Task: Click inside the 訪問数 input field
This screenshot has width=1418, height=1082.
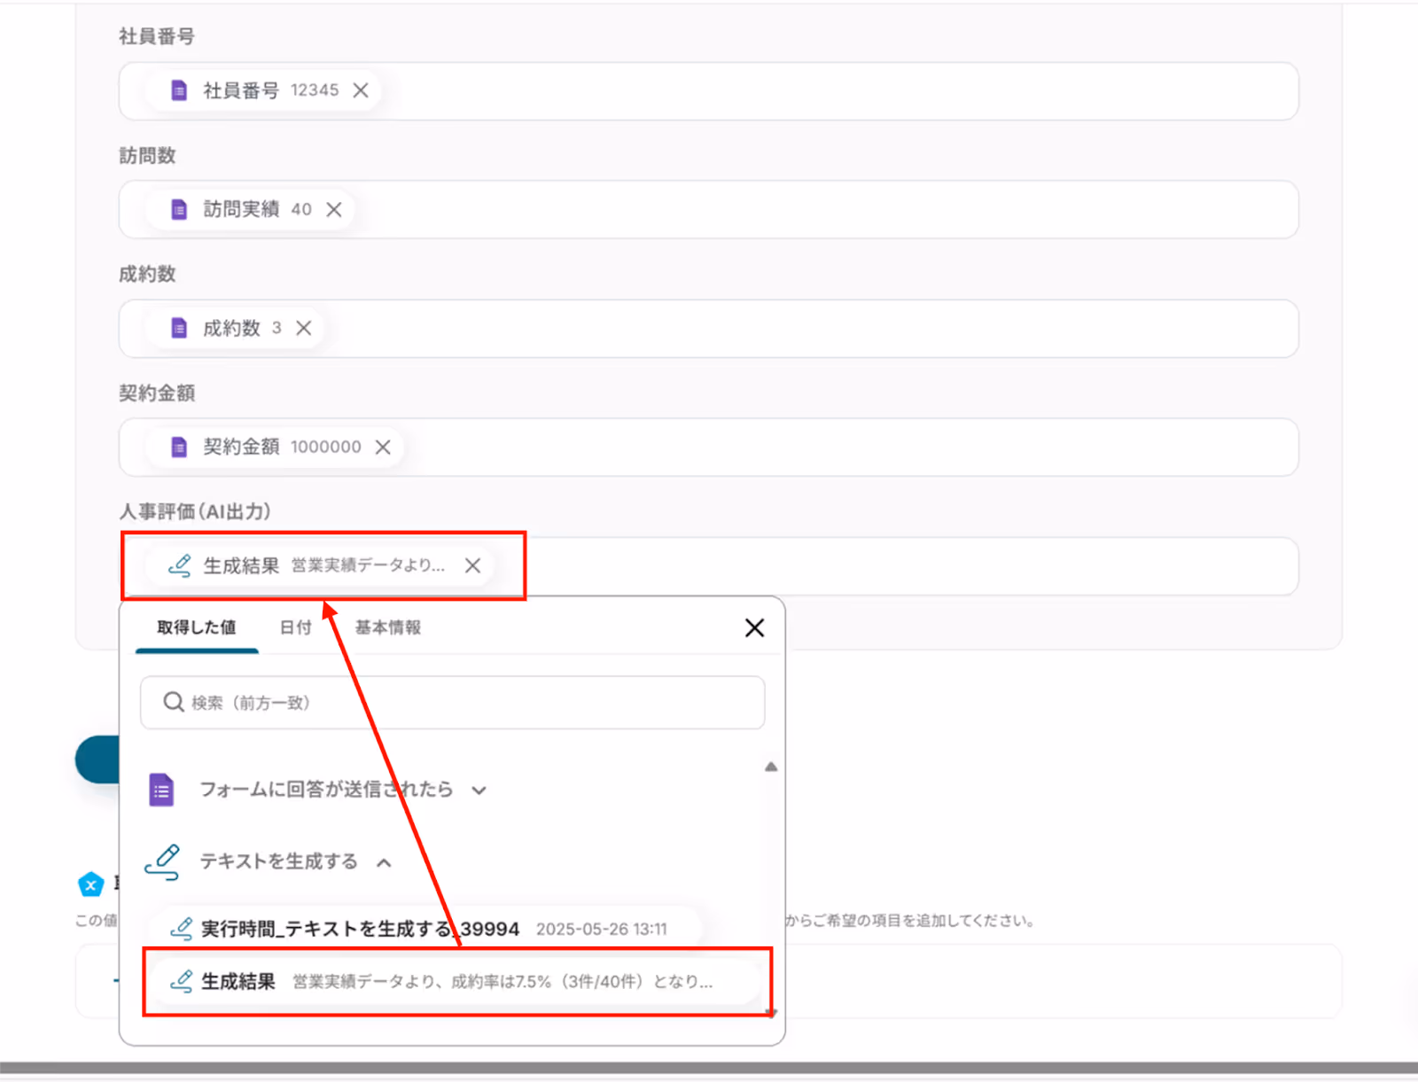Action: (x=709, y=210)
